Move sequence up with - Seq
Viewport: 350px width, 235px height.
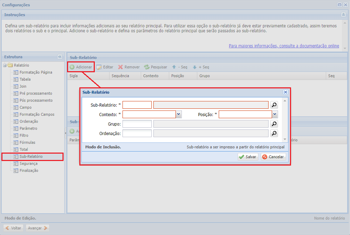179,67
